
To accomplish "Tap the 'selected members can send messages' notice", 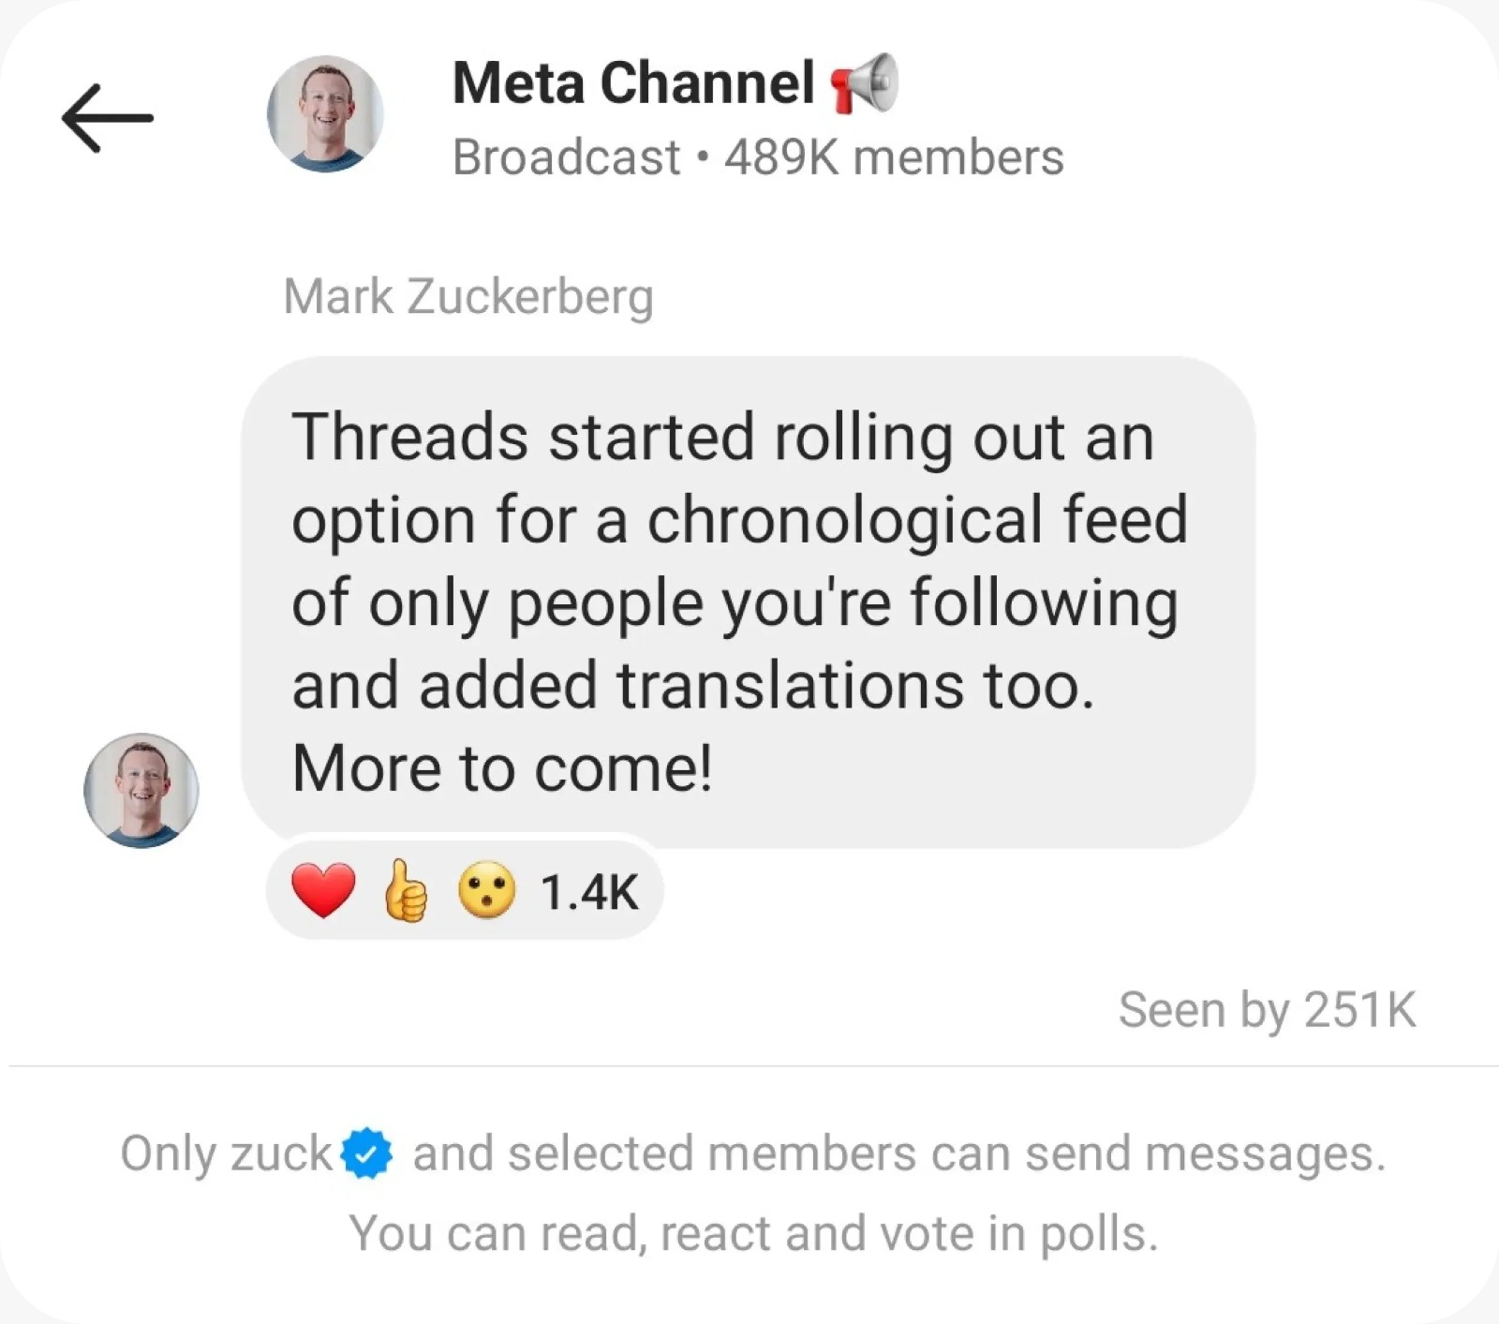I will tap(898, 1153).
